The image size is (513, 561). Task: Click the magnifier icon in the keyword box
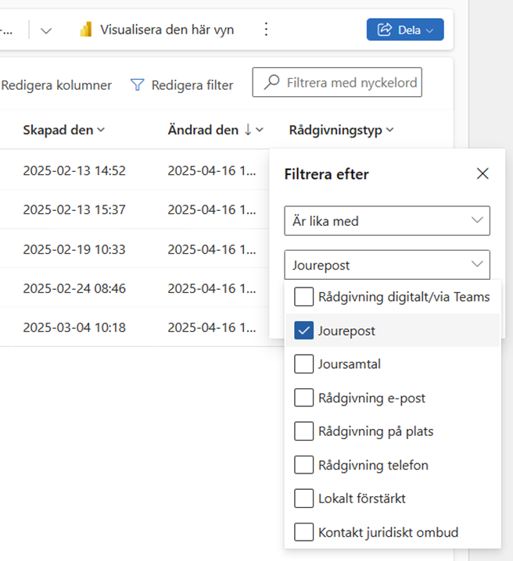271,82
